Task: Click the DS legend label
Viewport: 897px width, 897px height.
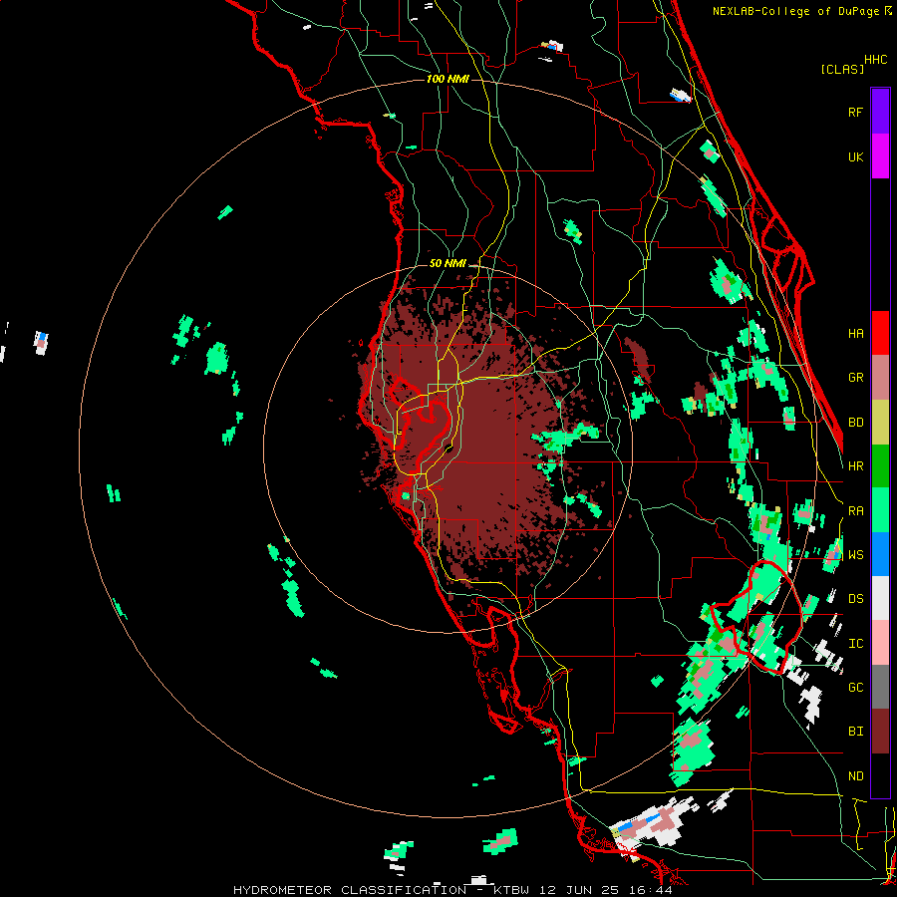Action: pyautogui.click(x=855, y=599)
